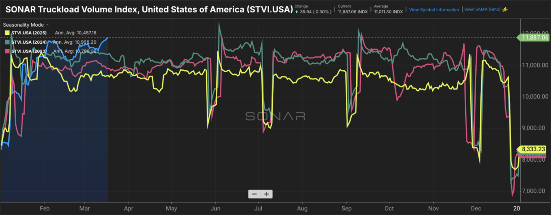Zoom out with the minus button
Screen dimensions: 551x215
point(254,194)
